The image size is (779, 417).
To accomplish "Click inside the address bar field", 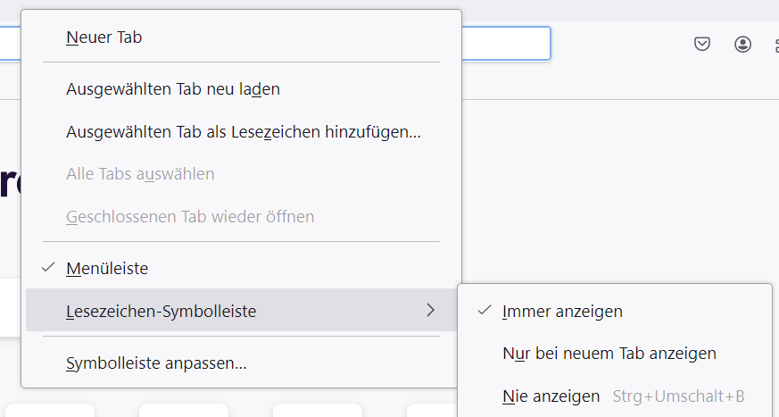I will coord(504,44).
